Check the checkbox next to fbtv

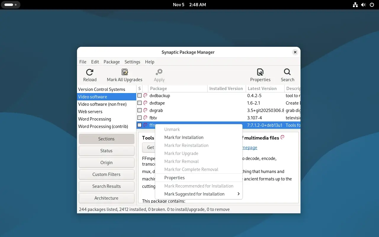(139, 118)
